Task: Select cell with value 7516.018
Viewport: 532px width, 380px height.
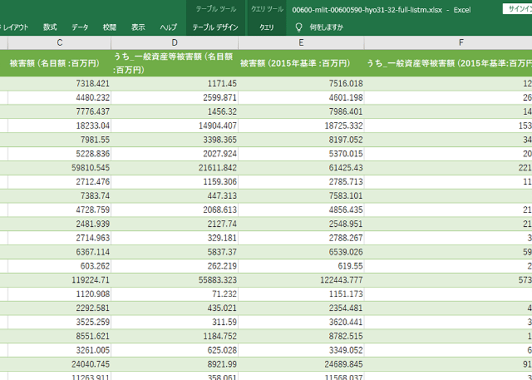Action: tap(301, 83)
